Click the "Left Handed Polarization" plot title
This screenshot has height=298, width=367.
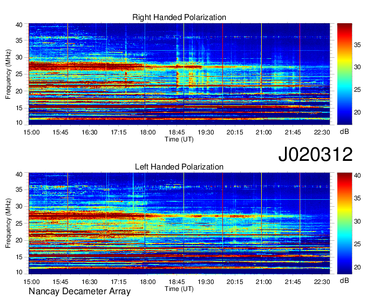point(179,167)
